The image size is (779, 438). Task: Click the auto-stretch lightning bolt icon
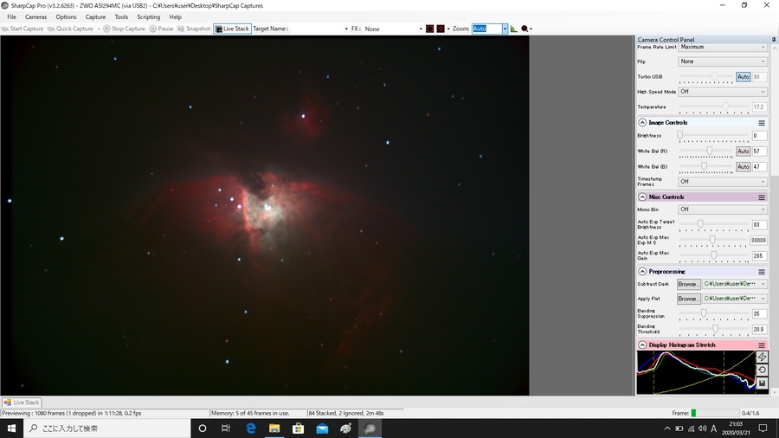pyautogui.click(x=762, y=357)
